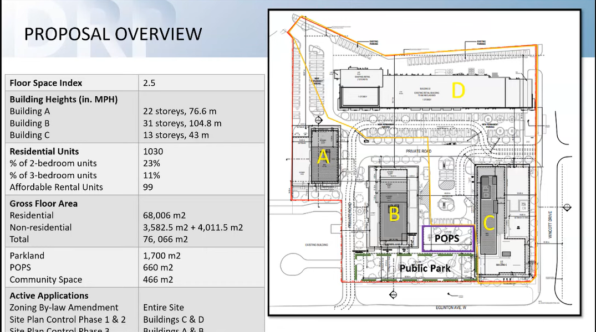The height and width of the screenshot is (332, 596).
Task: Select the 1030 residential units value
Action: 153,152
